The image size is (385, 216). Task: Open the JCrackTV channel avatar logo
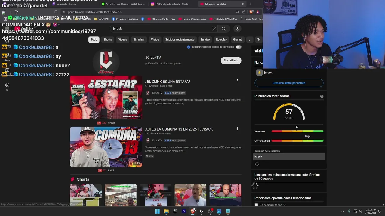coord(106,62)
